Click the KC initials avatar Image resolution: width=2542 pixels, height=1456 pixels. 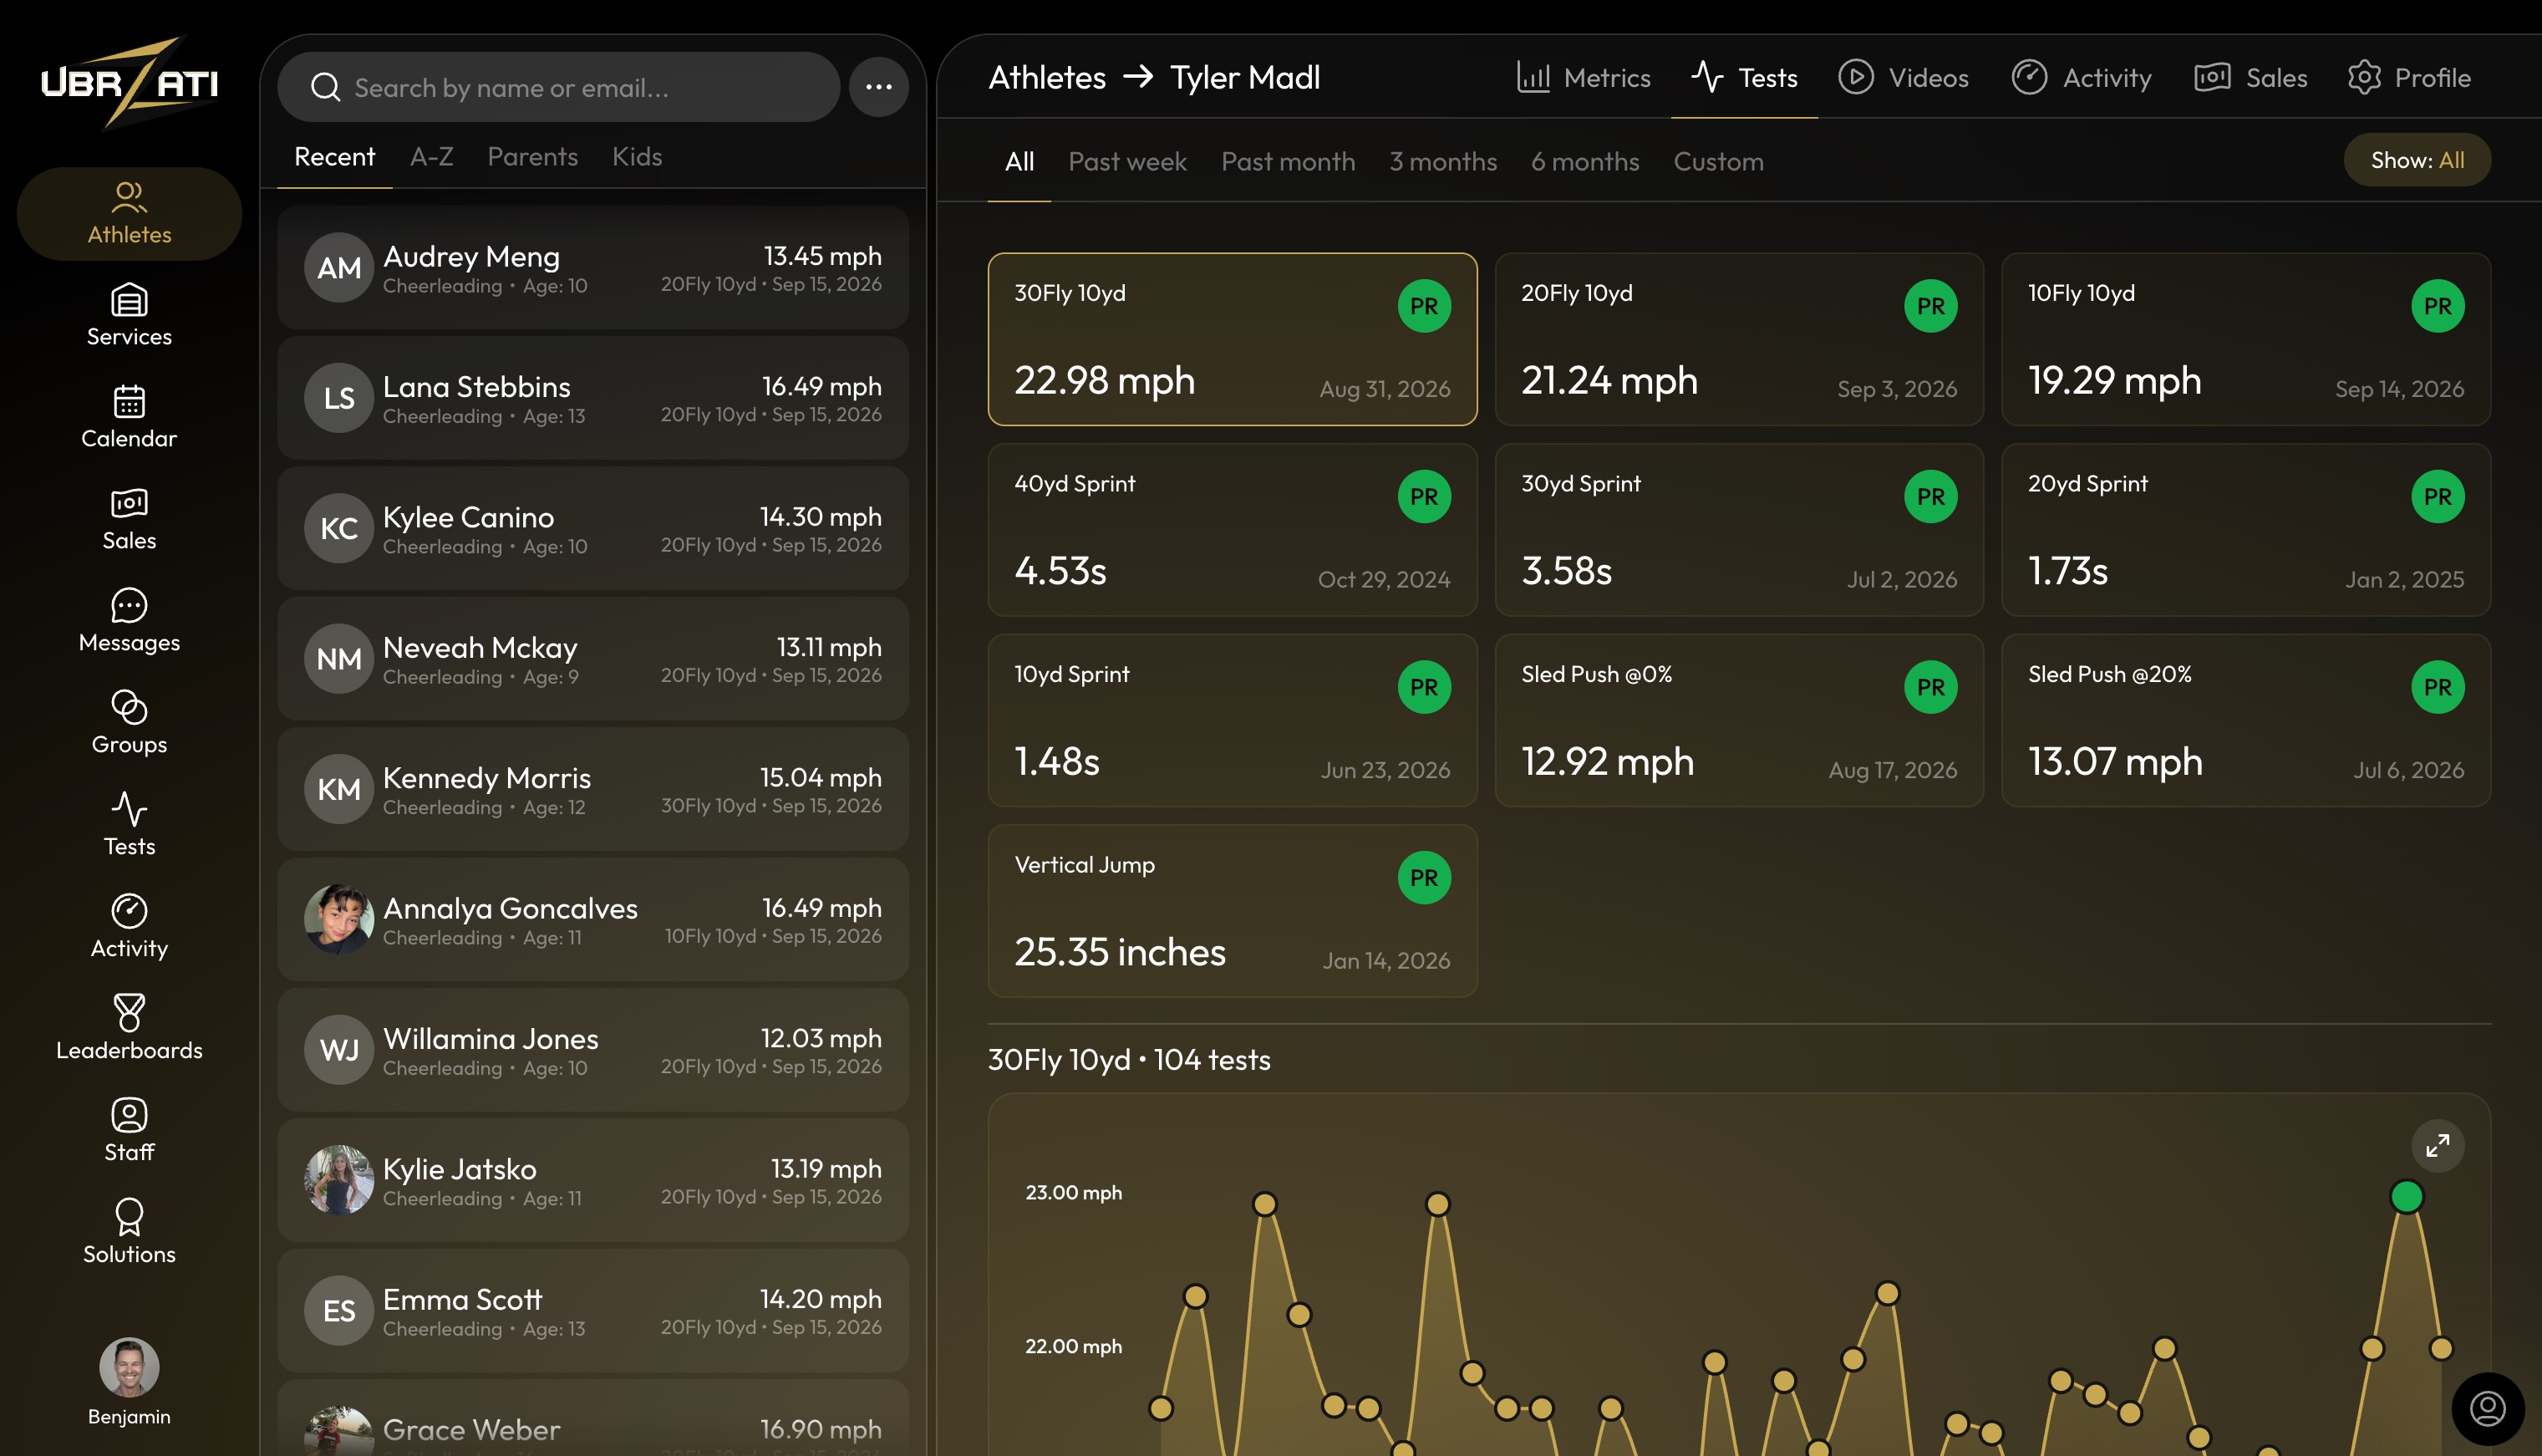[x=339, y=528]
